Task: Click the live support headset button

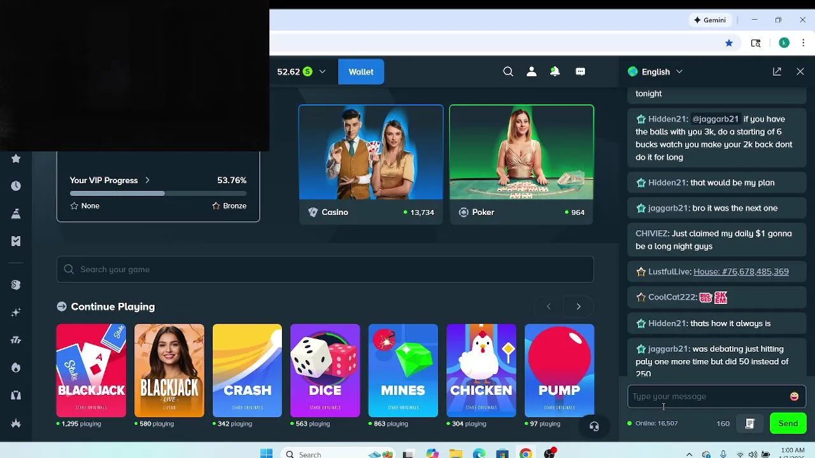Action: tap(594, 426)
